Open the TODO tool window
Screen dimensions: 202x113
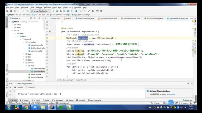(x=36, y=100)
